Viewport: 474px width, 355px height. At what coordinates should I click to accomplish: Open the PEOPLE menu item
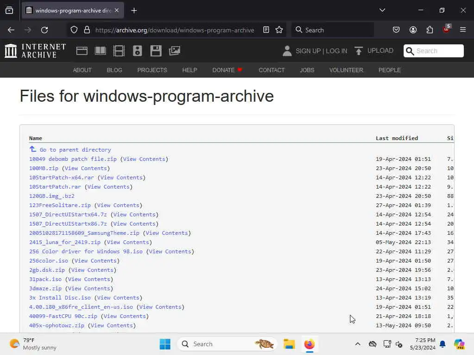[389, 70]
